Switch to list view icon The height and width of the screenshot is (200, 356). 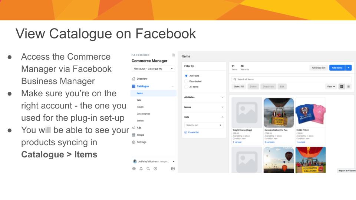coord(349,86)
